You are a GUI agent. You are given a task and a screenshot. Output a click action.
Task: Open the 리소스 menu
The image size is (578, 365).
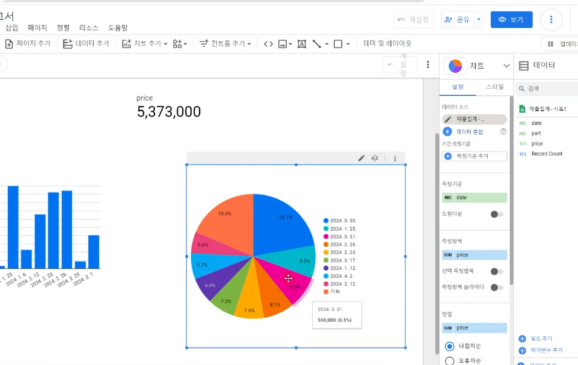pyautogui.click(x=89, y=28)
